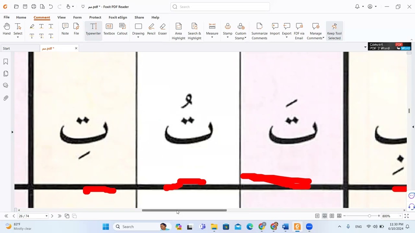Viewport: 415px width, 233px height.
Task: Open File Explorer from the taskbar
Action: (x=214, y=227)
